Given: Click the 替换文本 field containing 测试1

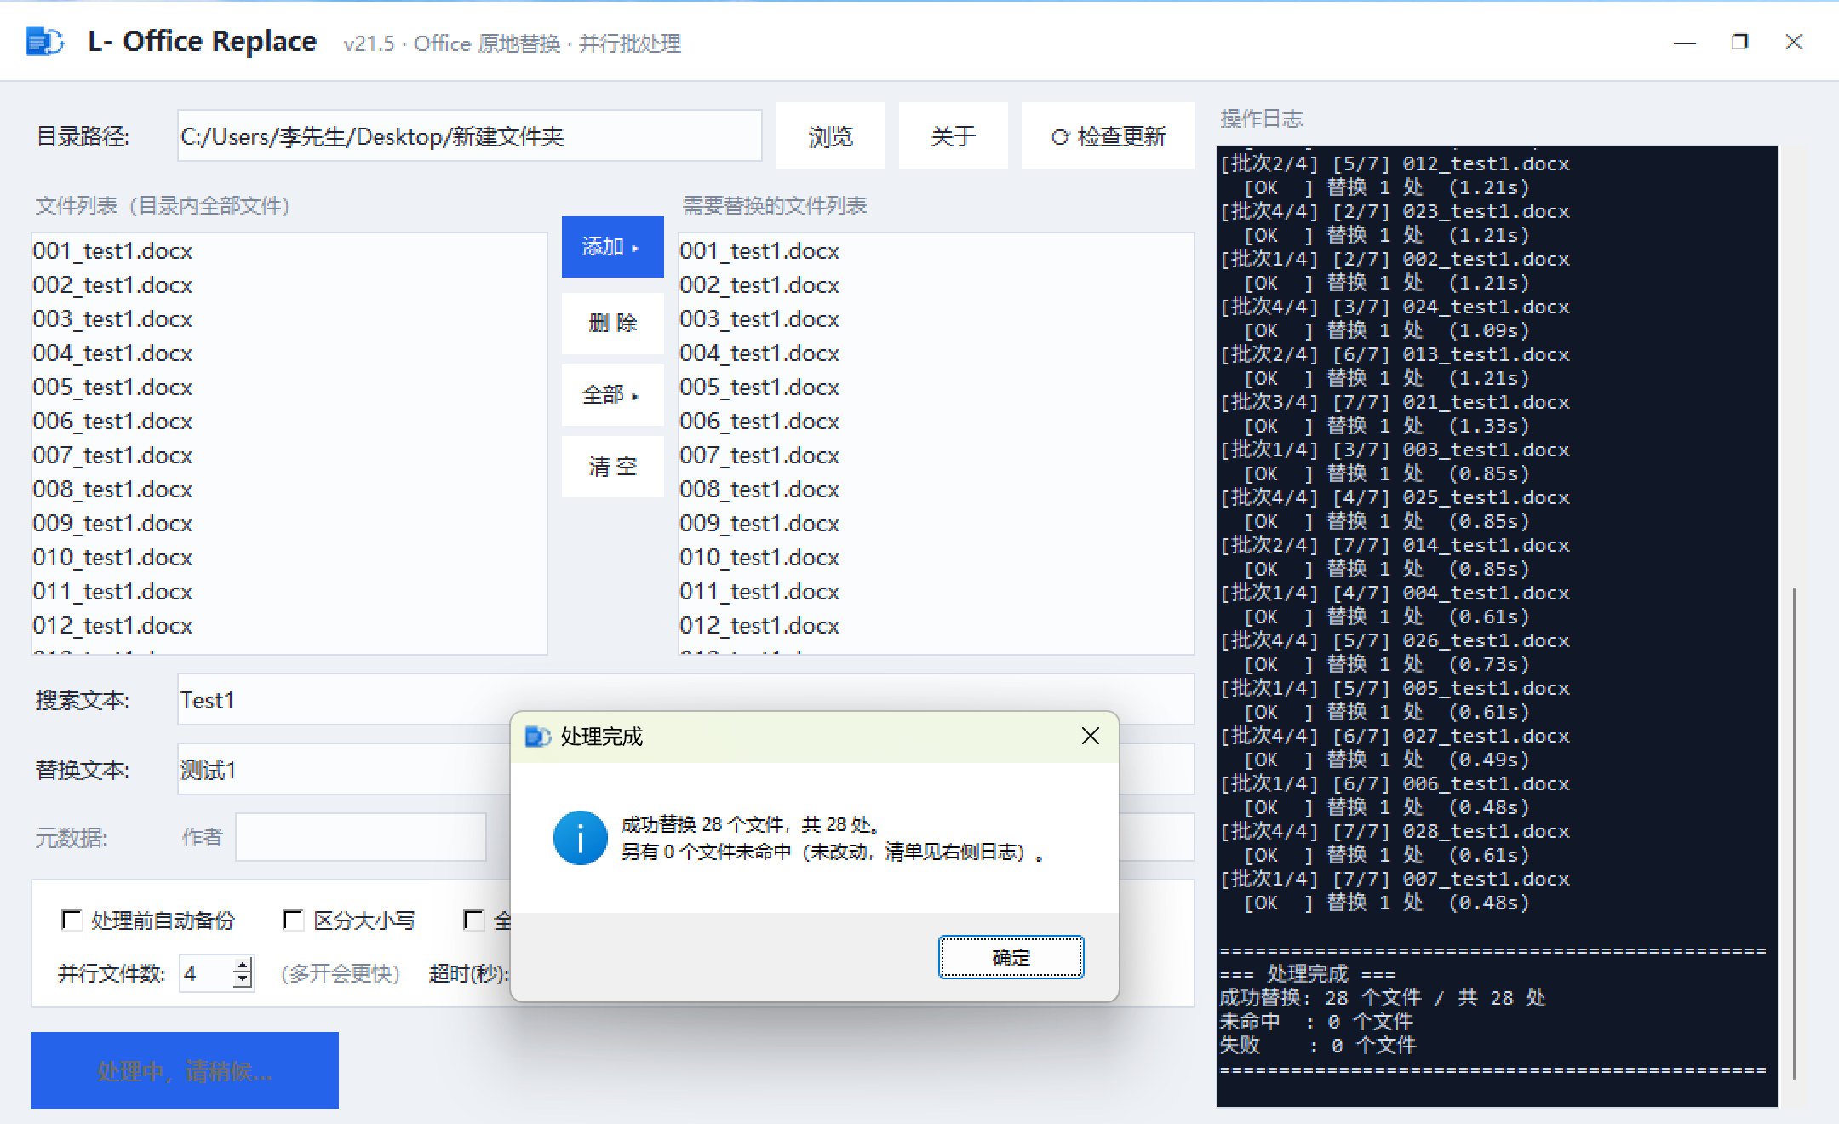Looking at the screenshot, I should tap(344, 770).
